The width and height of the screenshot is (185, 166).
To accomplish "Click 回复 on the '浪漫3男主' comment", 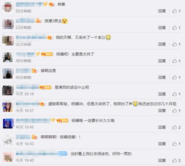I will (162, 27).
